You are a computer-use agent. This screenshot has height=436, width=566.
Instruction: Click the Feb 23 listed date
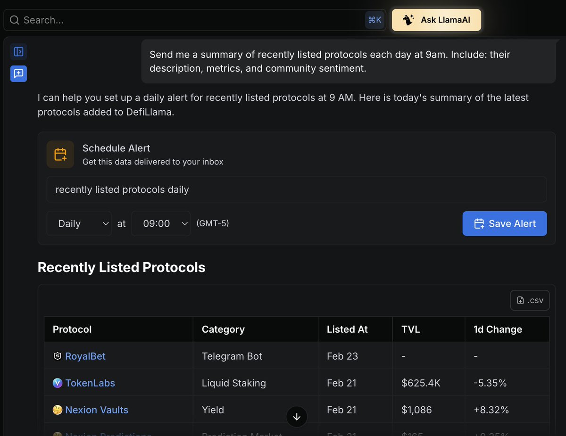pos(342,356)
